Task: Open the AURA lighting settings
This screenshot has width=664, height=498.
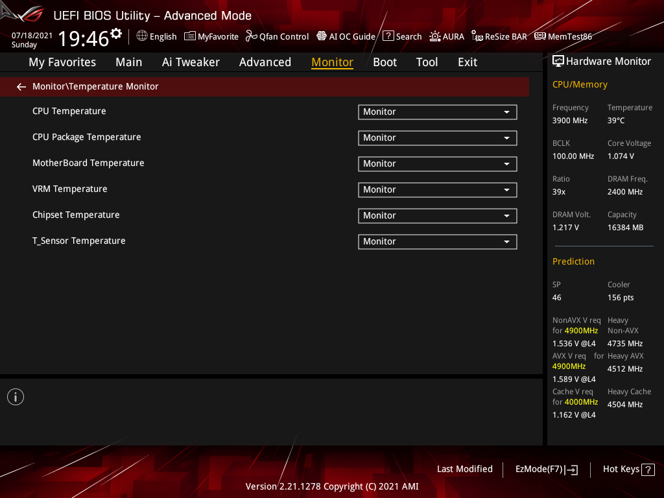Action: click(x=447, y=36)
